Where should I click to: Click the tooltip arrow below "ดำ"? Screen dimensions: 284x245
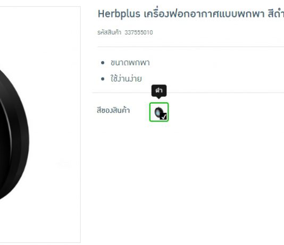(159, 98)
